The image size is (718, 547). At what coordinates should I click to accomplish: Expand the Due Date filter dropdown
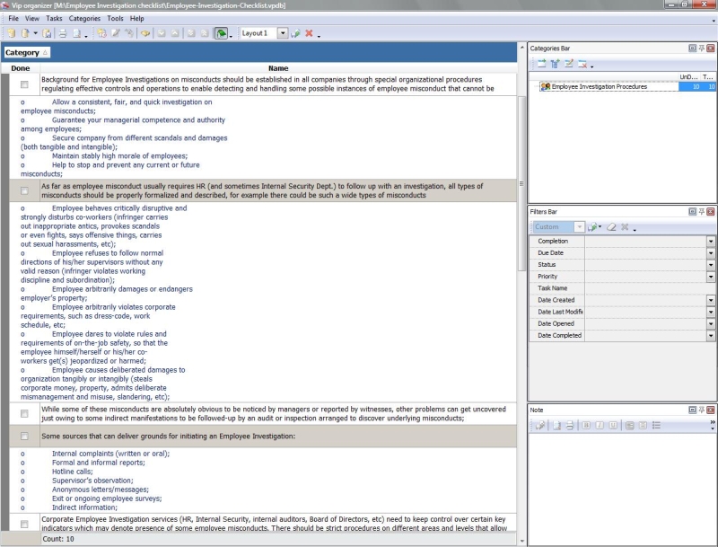(x=710, y=253)
